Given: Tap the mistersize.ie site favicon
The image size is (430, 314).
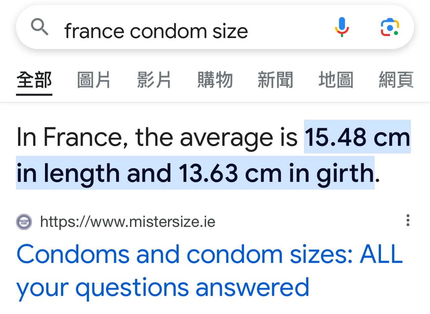Looking at the screenshot, I should click(x=24, y=222).
